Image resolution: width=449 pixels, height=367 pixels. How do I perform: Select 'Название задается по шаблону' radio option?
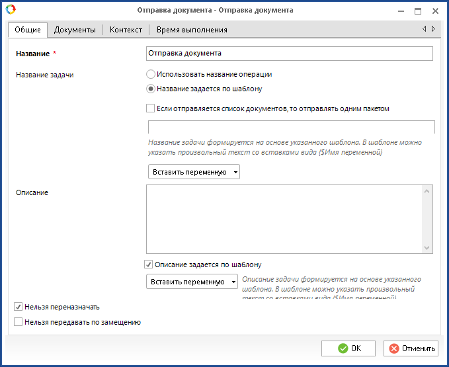pyautogui.click(x=151, y=89)
